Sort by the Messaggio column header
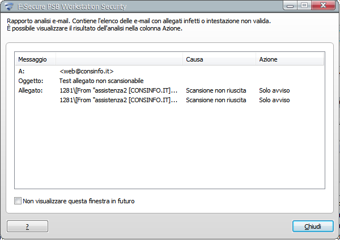 (x=35, y=59)
